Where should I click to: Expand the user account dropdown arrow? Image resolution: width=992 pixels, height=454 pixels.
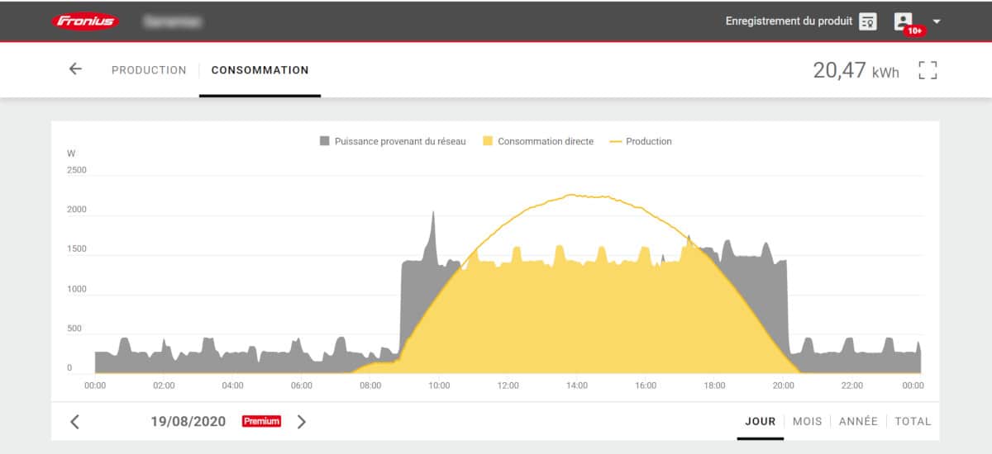(x=937, y=21)
